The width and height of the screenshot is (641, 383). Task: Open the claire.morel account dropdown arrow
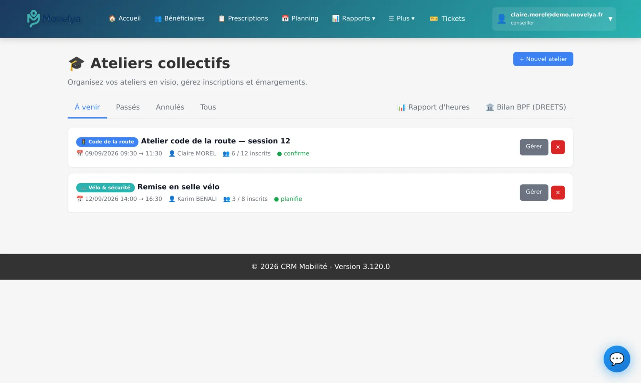click(x=610, y=19)
